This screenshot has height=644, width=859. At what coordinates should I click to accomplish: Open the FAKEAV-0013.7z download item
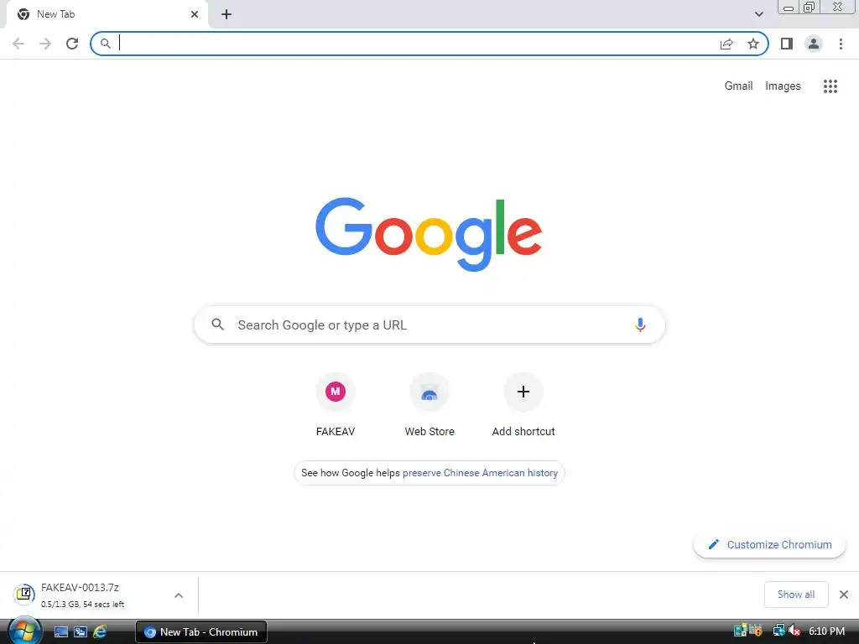click(x=99, y=595)
